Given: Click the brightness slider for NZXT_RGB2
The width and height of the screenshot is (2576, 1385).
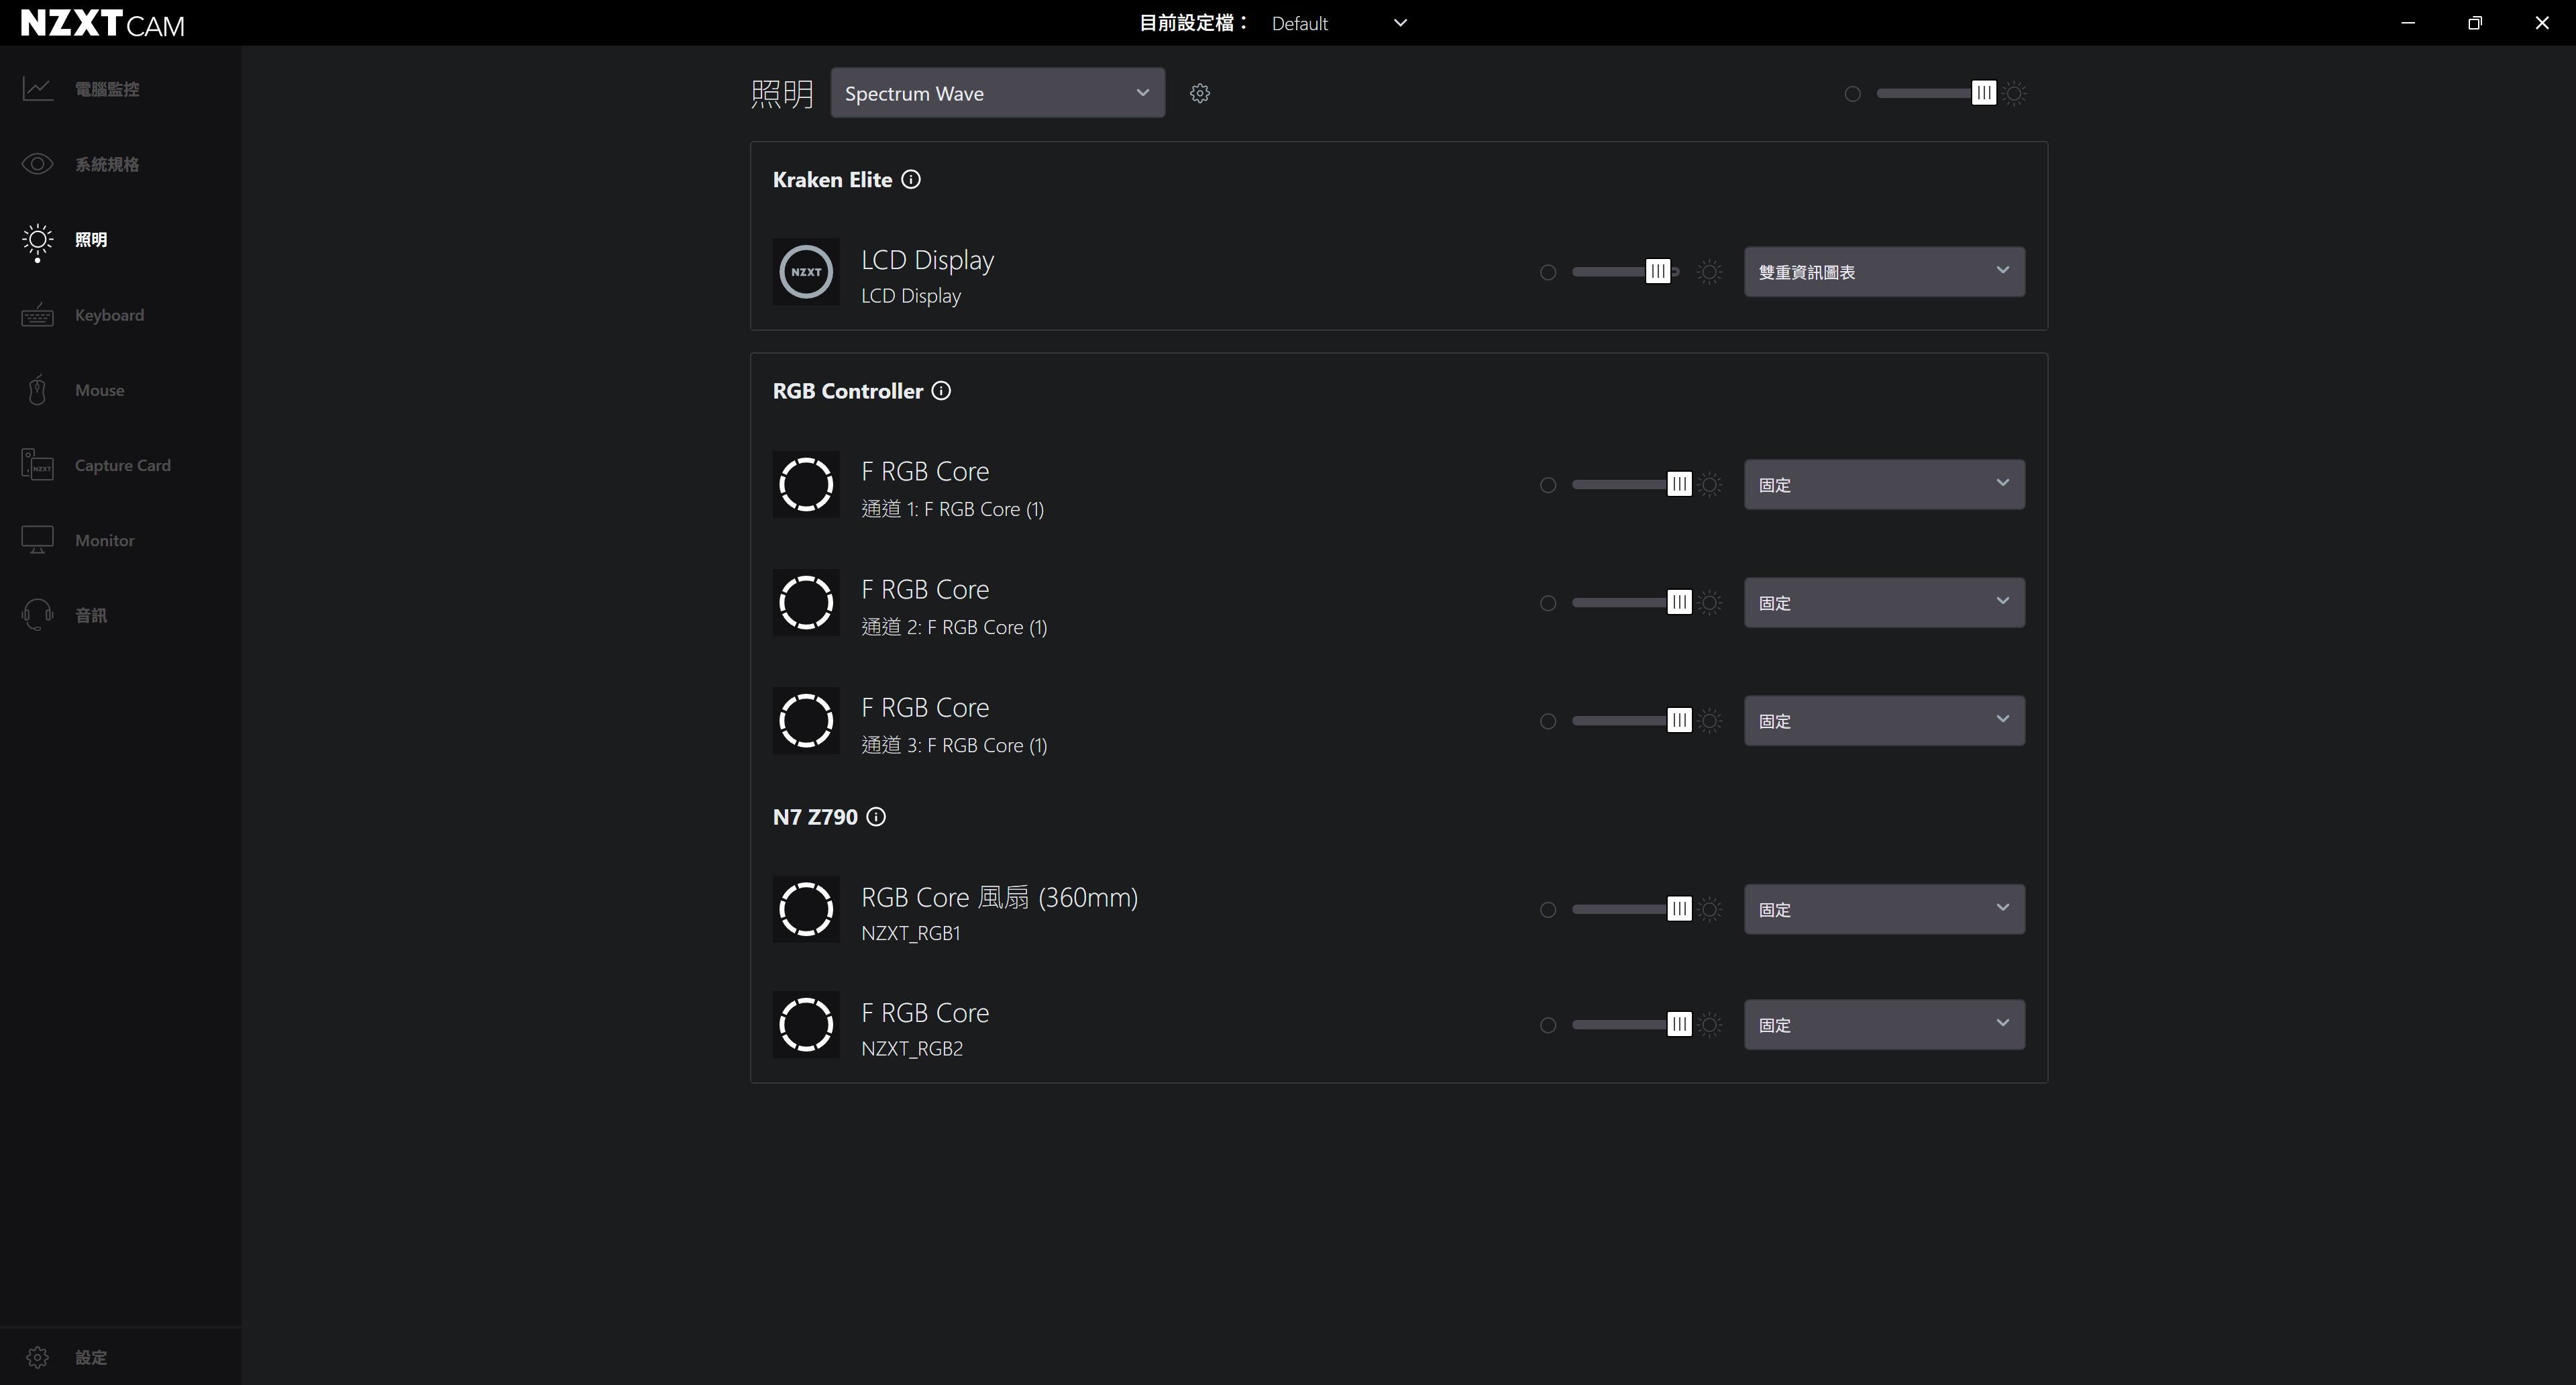Looking at the screenshot, I should pyautogui.click(x=1631, y=1024).
